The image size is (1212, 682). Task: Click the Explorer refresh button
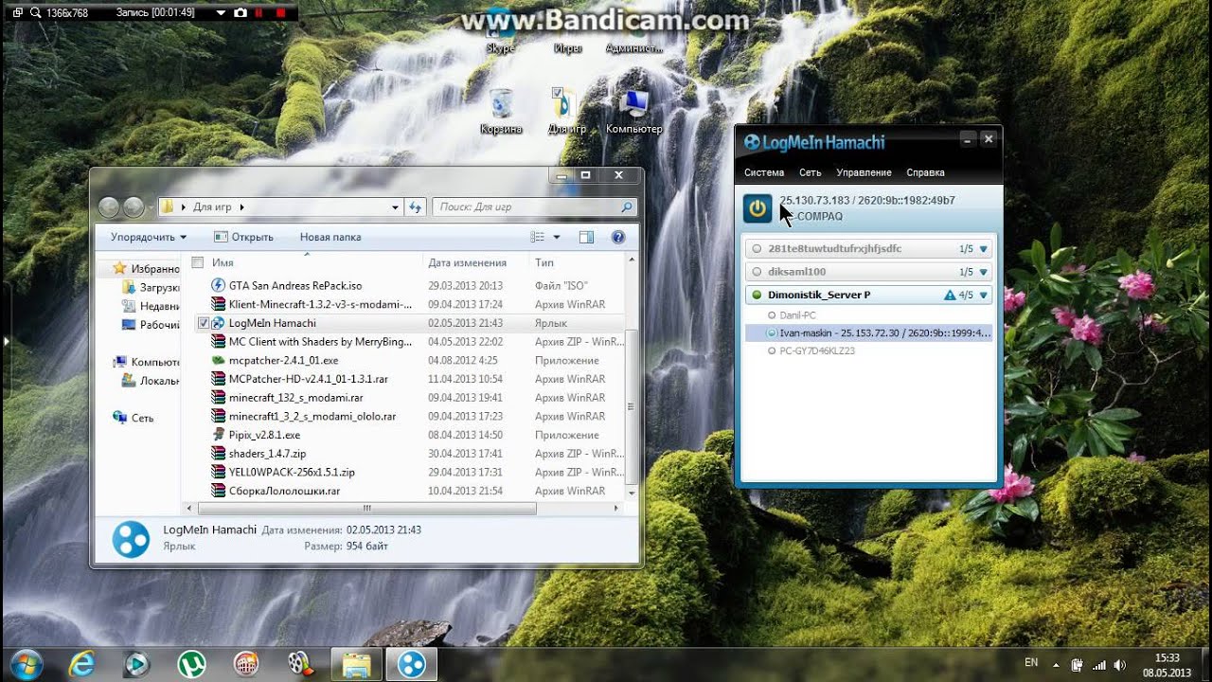click(415, 207)
